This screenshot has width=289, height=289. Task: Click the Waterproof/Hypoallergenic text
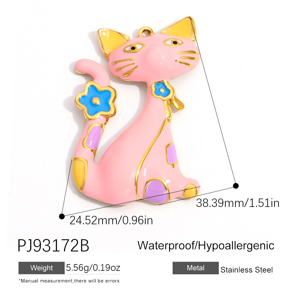206,246
